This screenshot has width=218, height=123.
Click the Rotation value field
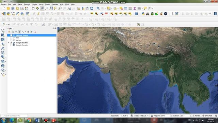pos(186,116)
